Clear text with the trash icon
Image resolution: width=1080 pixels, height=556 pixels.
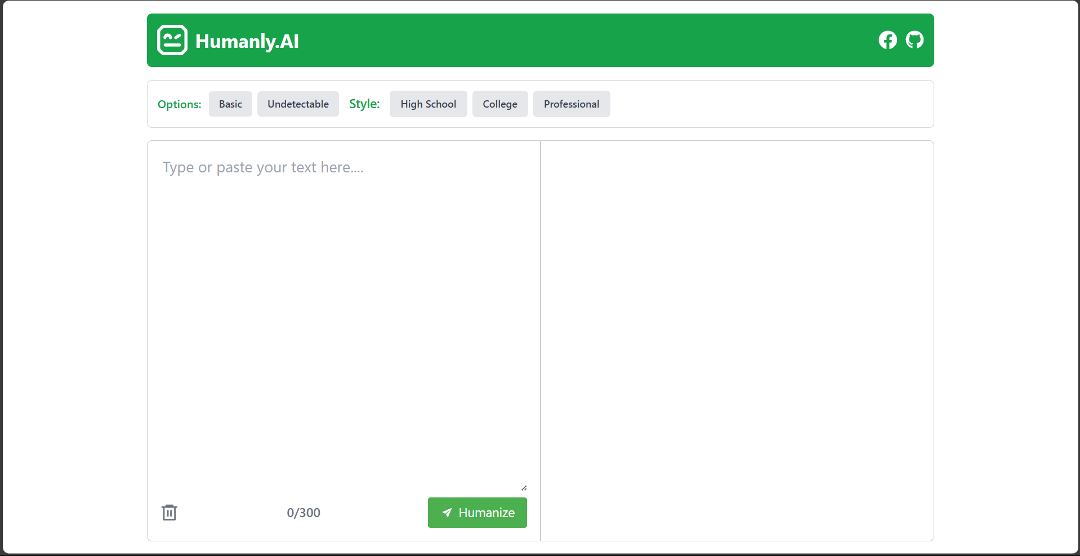(x=169, y=513)
